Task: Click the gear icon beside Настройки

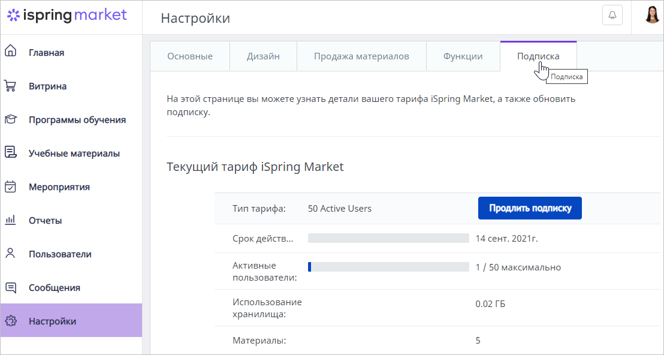Action: pyautogui.click(x=11, y=321)
